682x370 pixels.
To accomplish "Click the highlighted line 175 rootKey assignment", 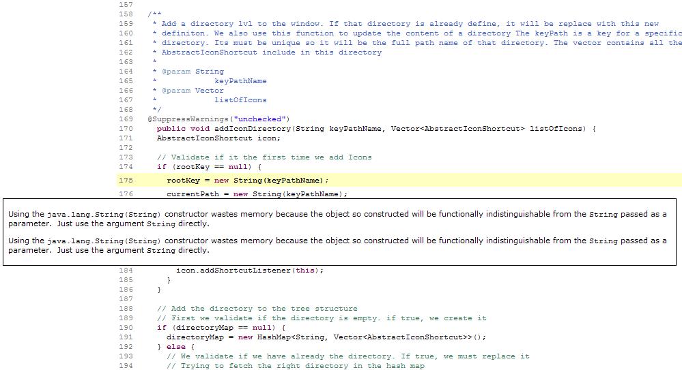I will coord(247,181).
